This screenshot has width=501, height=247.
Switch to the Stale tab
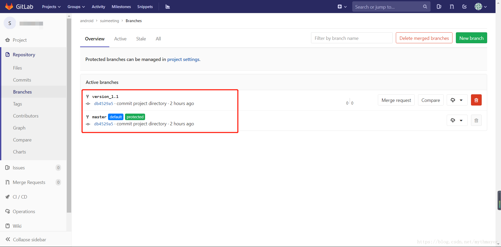pyautogui.click(x=141, y=39)
